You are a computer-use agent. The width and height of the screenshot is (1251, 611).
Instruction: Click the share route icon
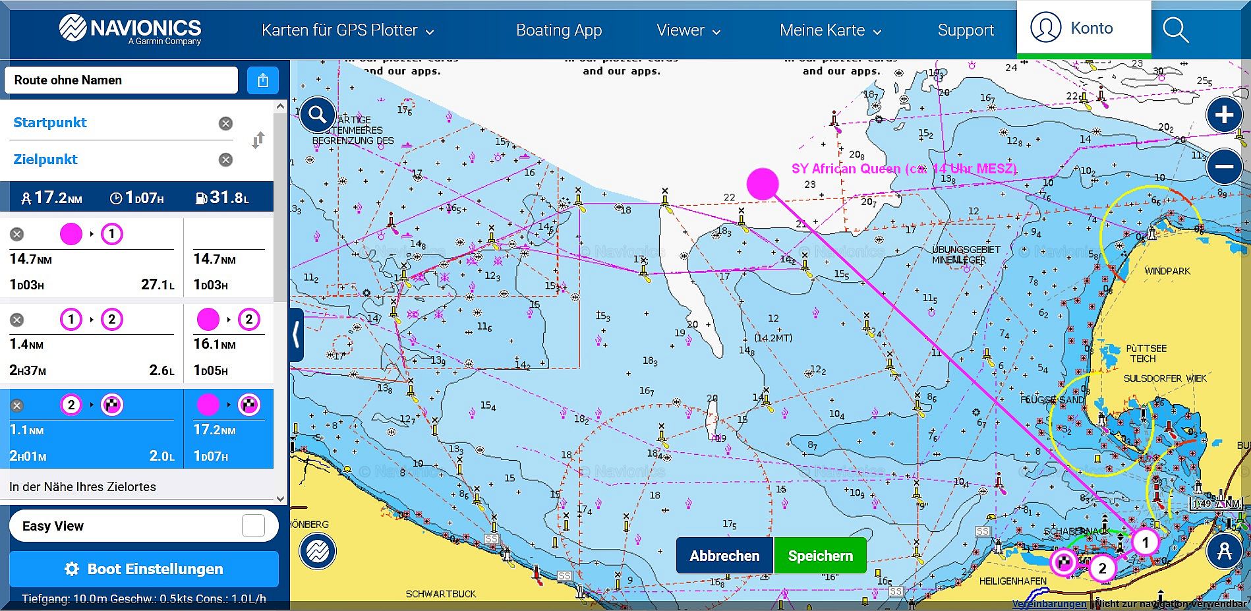point(263,80)
